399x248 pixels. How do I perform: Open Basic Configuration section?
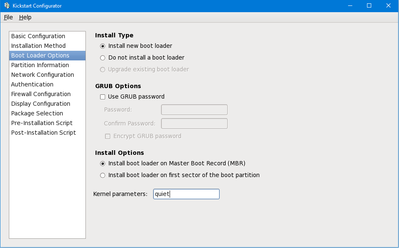(38, 37)
